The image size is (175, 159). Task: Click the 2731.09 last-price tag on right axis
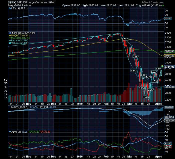coord(169,67)
